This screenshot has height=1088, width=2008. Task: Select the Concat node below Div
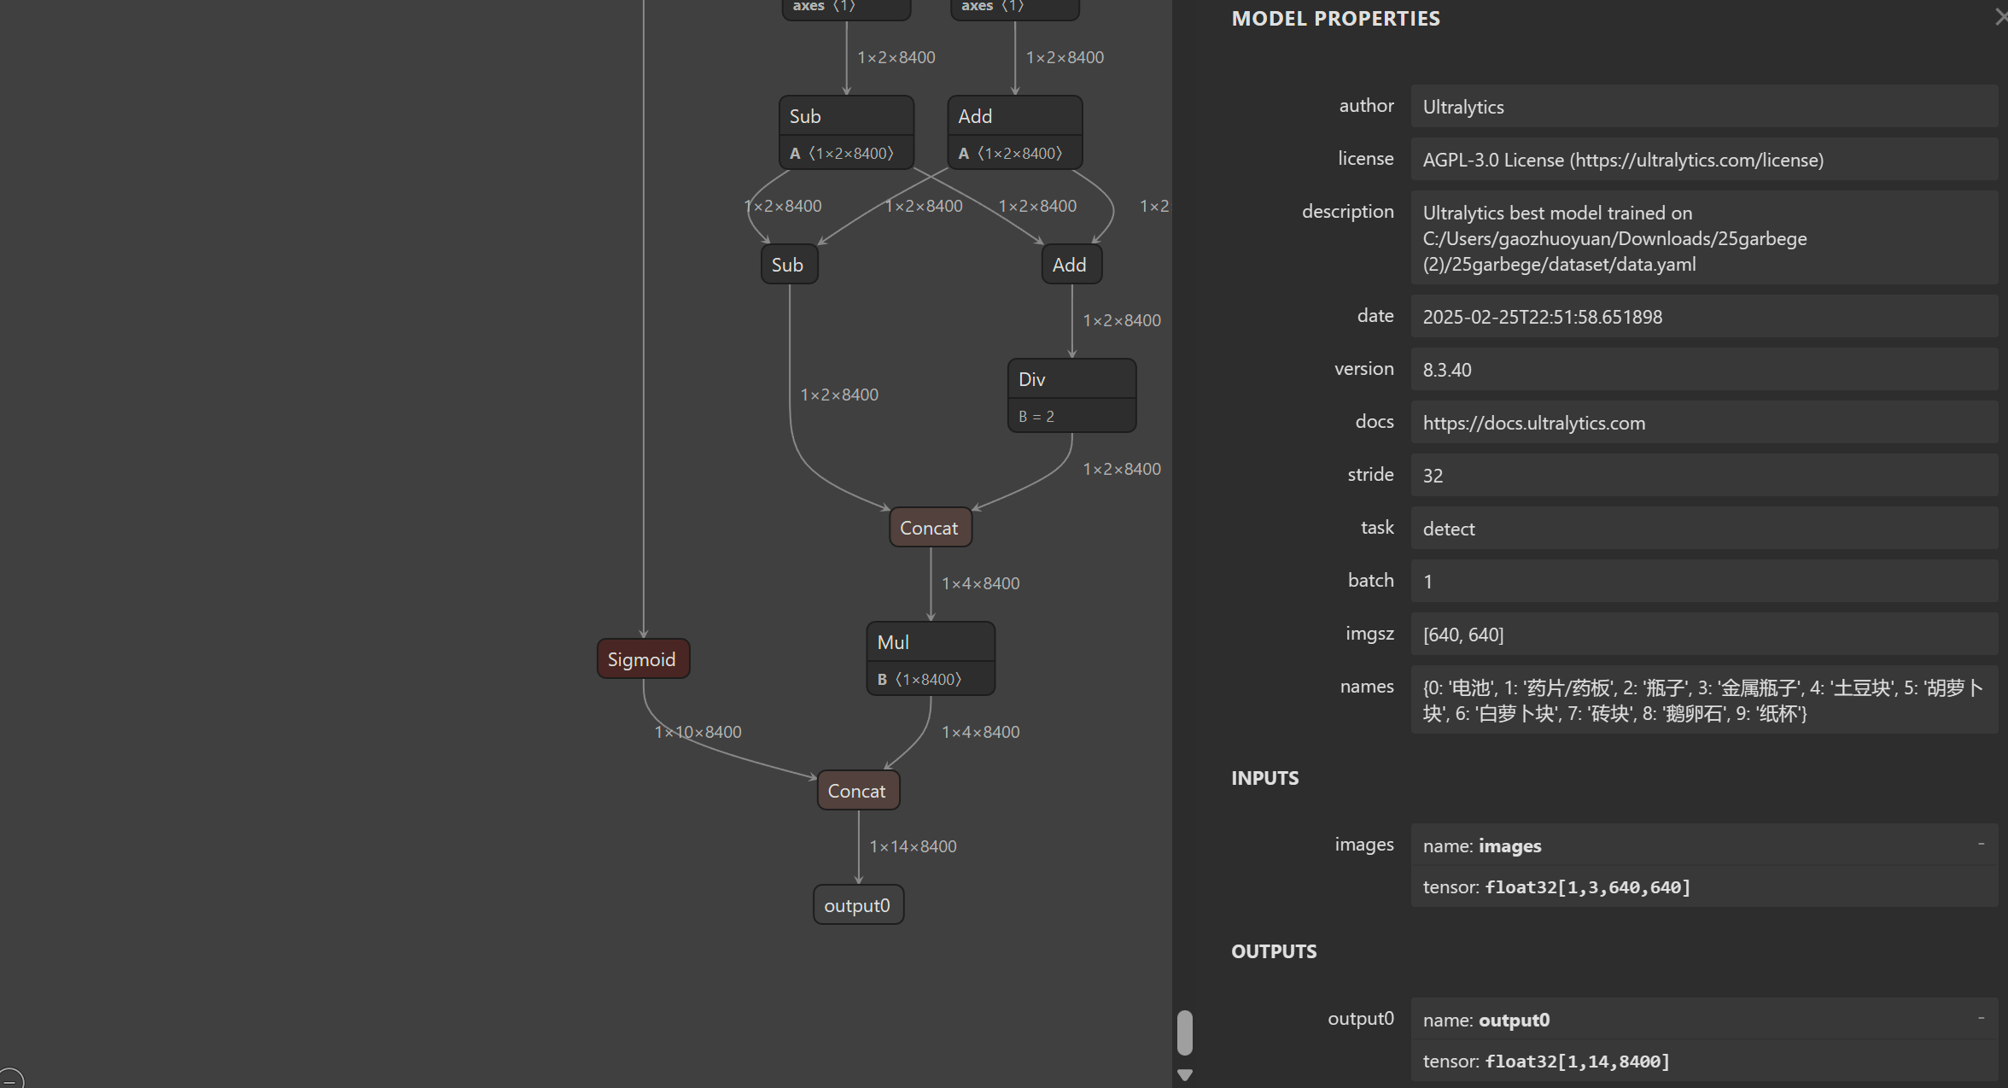(x=929, y=528)
